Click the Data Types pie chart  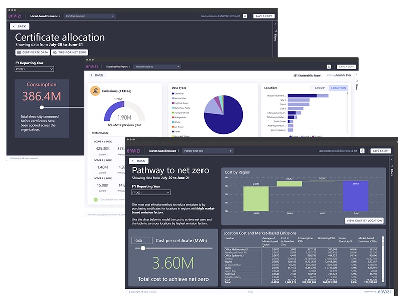click(223, 115)
